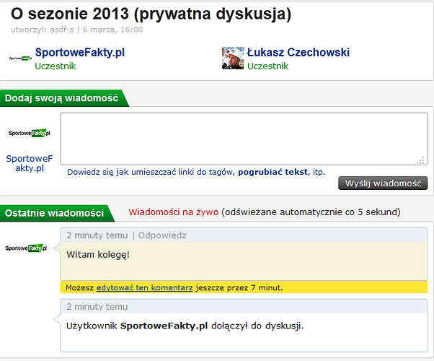Screen dimensions: 434x361
Task: Click the SportoweFakty.pl logo beside the participant name
Action: [x=20, y=58]
